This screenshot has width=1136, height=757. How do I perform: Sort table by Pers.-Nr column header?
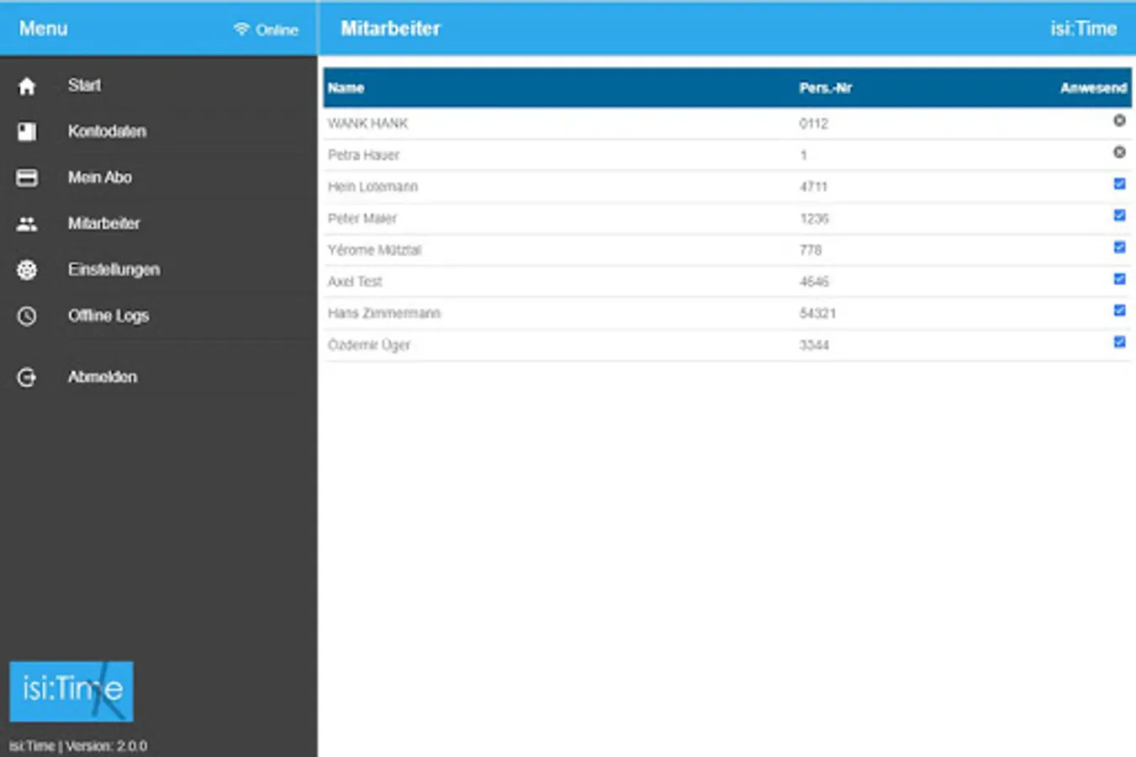coord(825,87)
